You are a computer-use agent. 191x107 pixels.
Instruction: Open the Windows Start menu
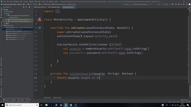(2, 105)
